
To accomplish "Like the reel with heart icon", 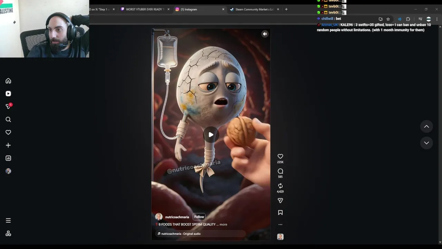I will click(280, 156).
